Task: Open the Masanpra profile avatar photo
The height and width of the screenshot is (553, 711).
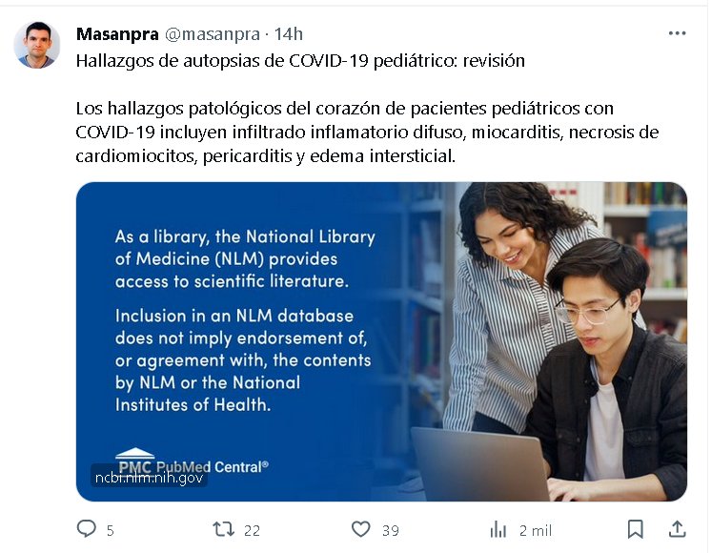Action: (37, 45)
